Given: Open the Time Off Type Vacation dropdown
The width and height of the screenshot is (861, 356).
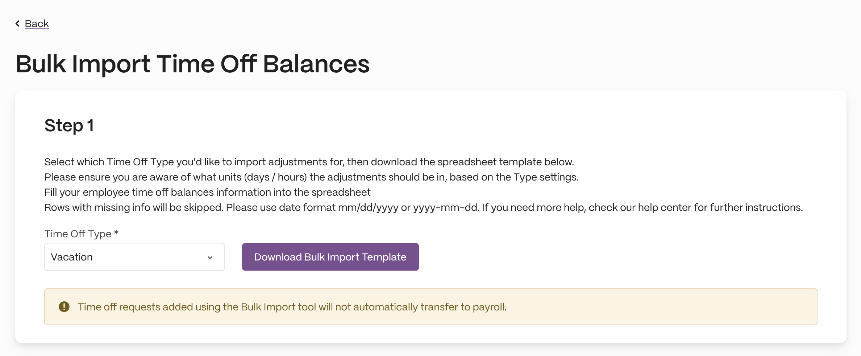Looking at the screenshot, I should click(134, 257).
